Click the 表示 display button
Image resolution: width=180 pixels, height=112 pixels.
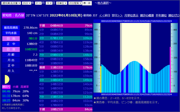[x=87, y=3]
